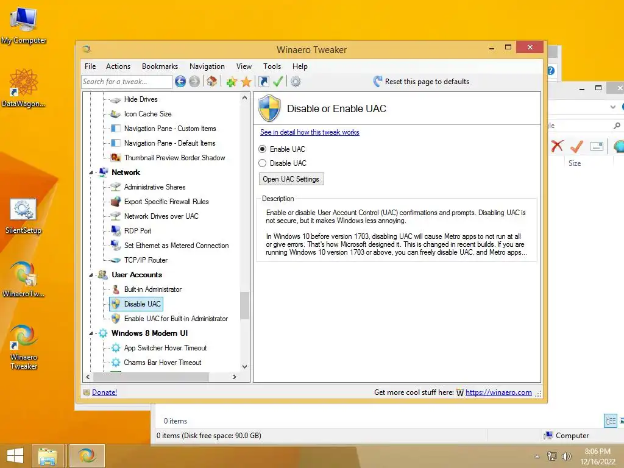This screenshot has width=624, height=468.
Task: Click the RDP Port icon
Action: pyautogui.click(x=115, y=230)
